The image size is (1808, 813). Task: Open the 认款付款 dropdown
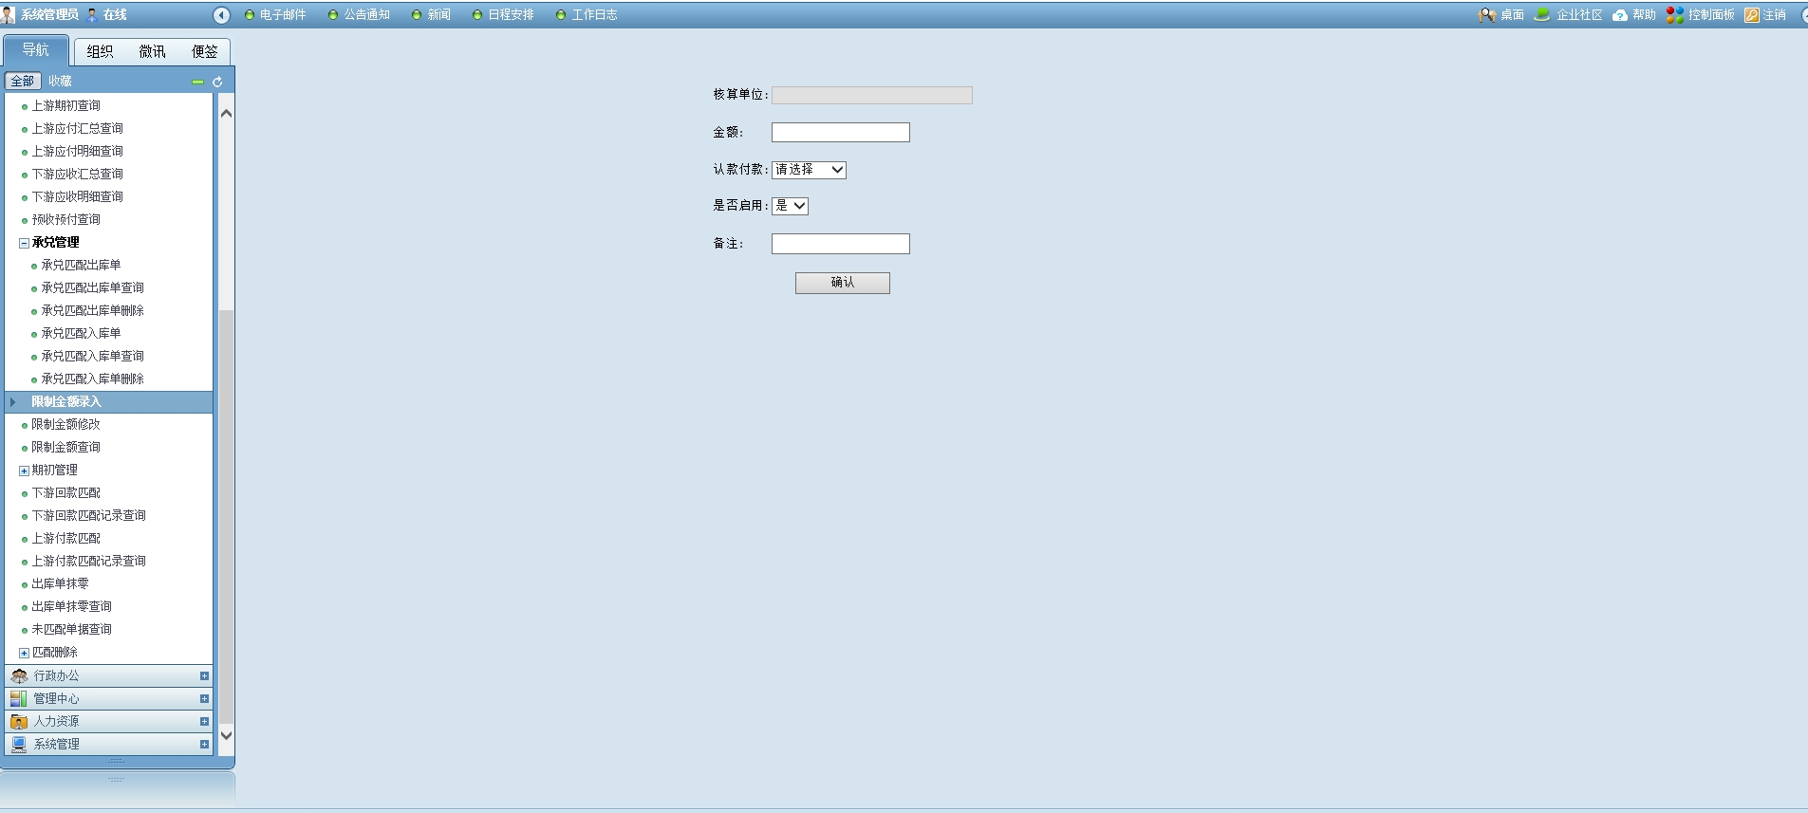pyautogui.click(x=809, y=170)
